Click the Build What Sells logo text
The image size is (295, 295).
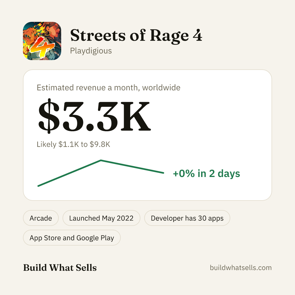[x=60, y=267]
